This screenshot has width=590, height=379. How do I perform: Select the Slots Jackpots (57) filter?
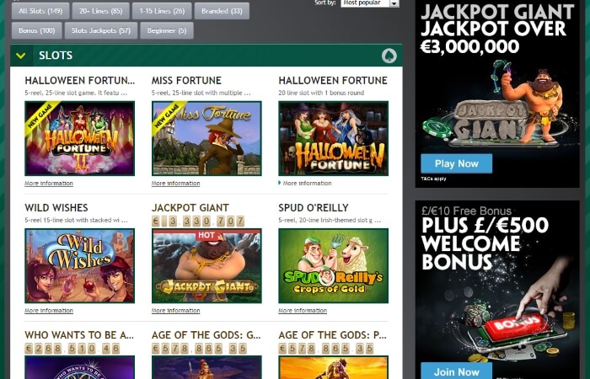pyautogui.click(x=101, y=30)
